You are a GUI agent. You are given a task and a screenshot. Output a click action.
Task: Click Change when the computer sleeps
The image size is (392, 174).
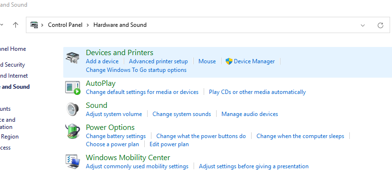tap(300, 136)
